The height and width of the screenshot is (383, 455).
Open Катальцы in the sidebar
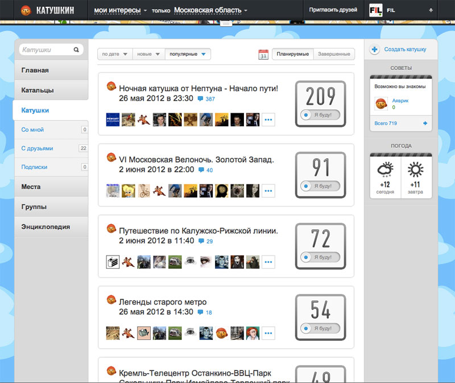click(x=51, y=90)
